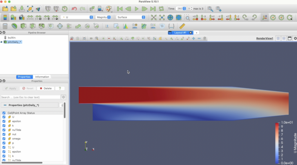The width and height of the screenshot is (297, 165).
Task: Switch to the Properties tab
Action: pos(24,77)
